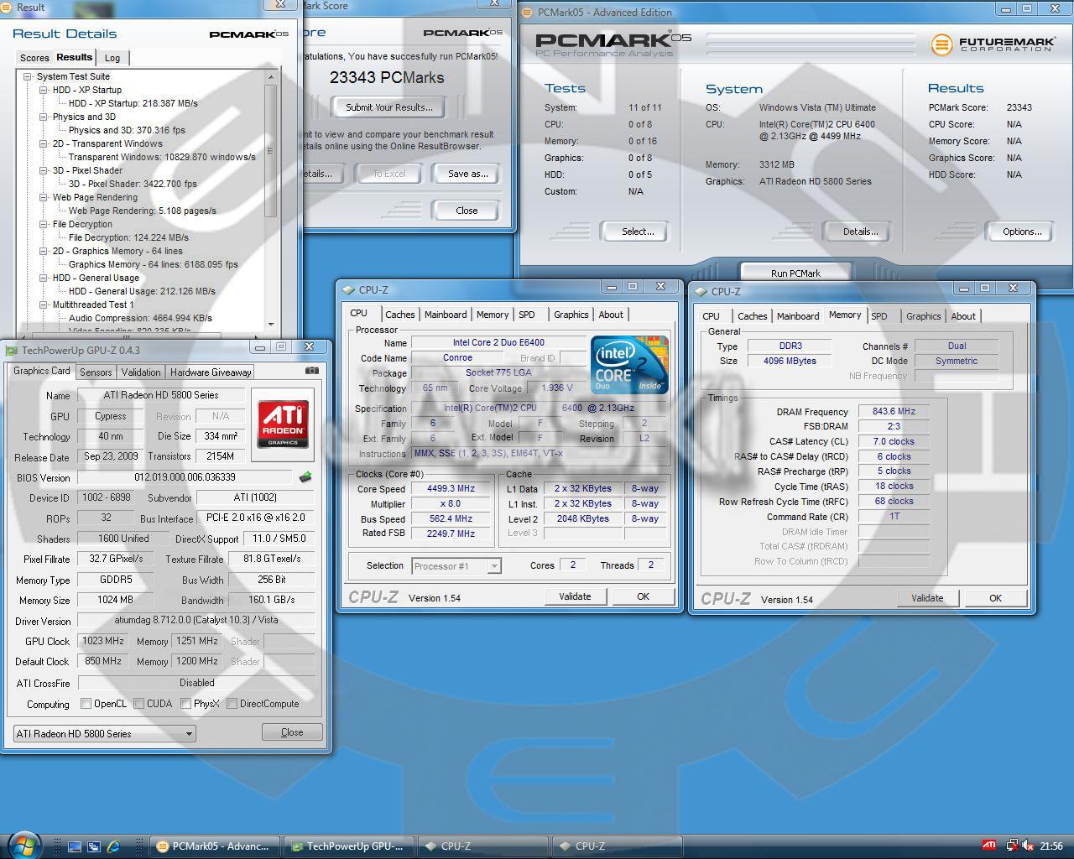
Task: Click the CPU-Z Core Speed value field
Action: click(x=451, y=488)
